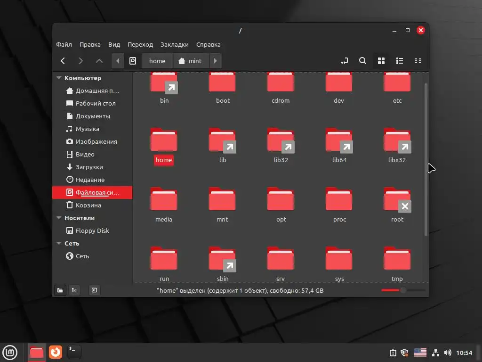Select the lib64 folder icon
The width and height of the screenshot is (482, 362).
click(339, 140)
